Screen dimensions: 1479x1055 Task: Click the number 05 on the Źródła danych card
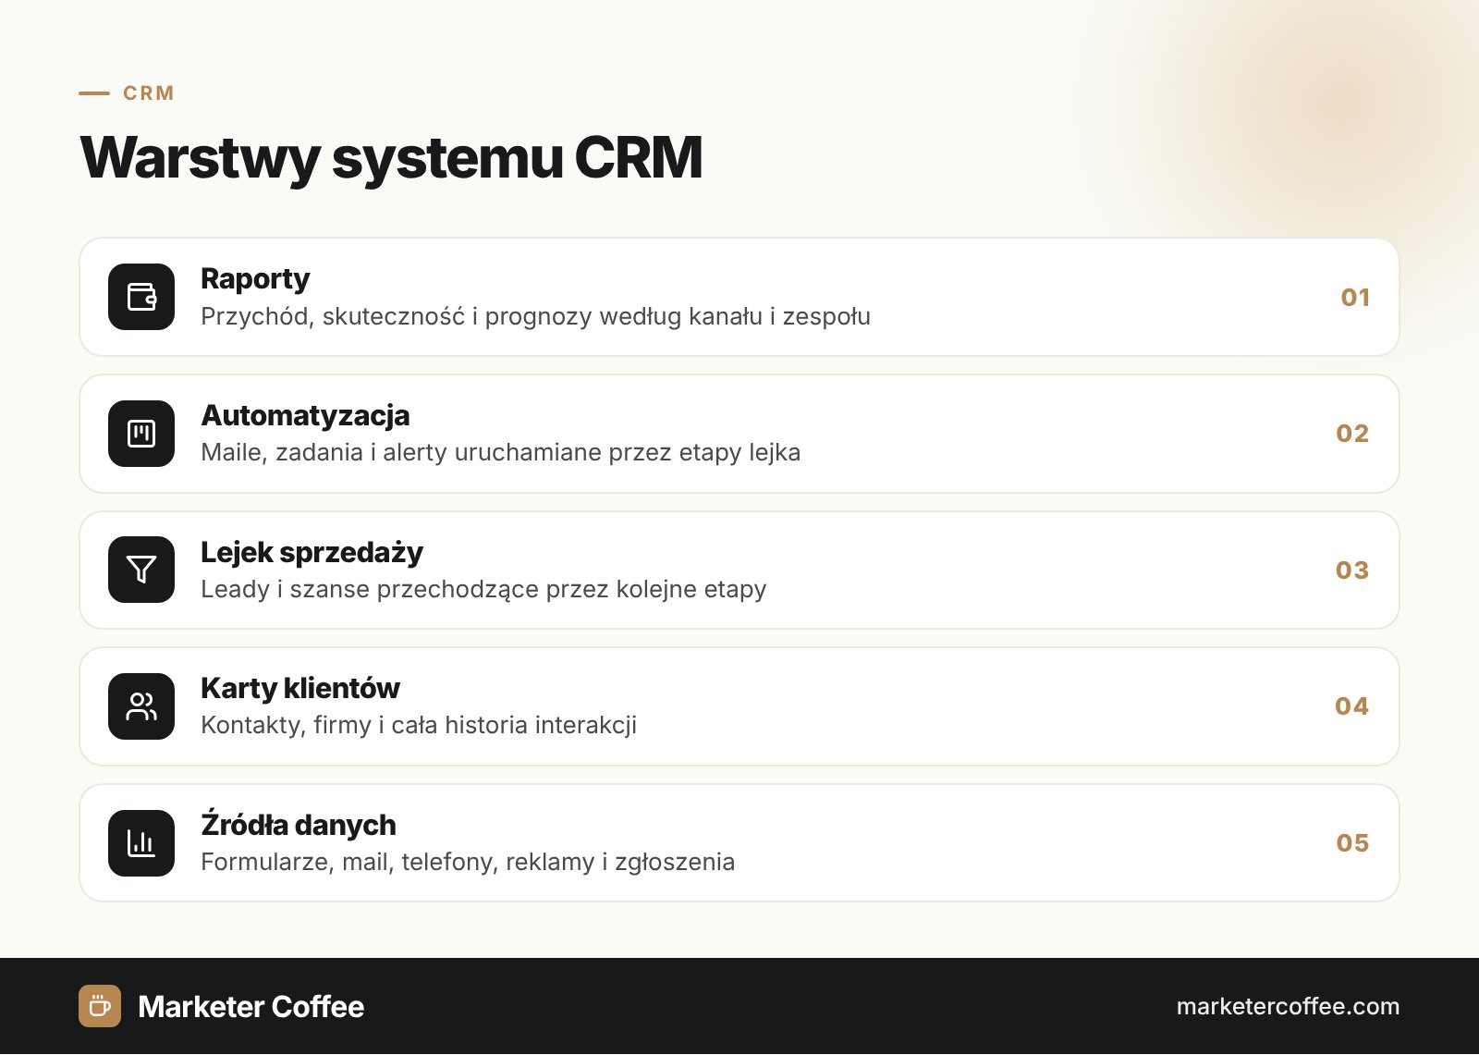pyautogui.click(x=1352, y=843)
